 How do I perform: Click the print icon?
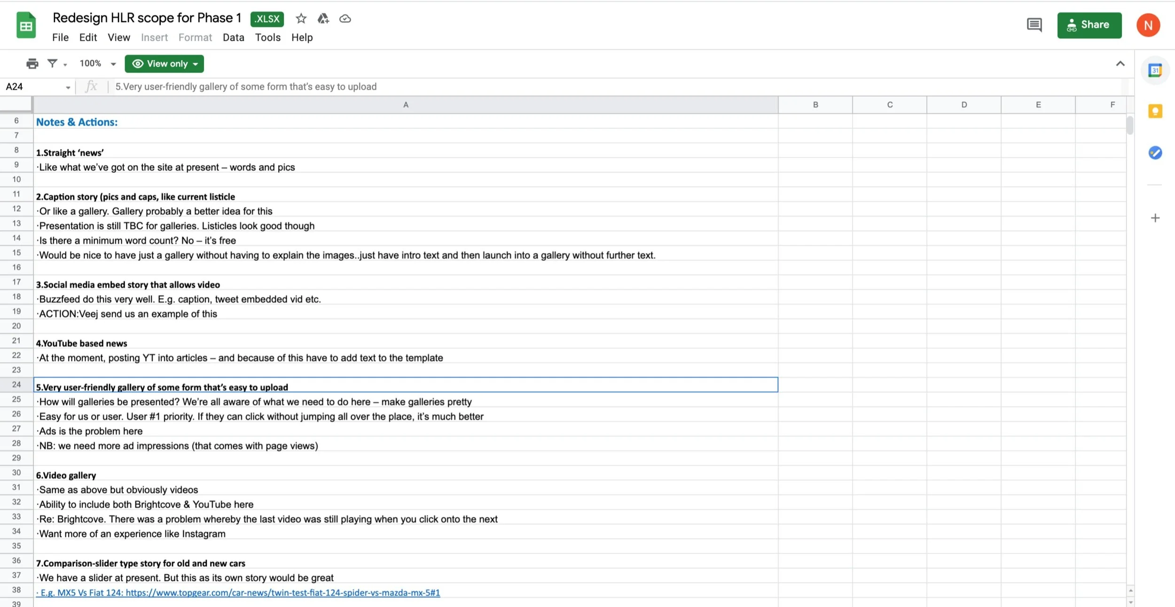32,64
